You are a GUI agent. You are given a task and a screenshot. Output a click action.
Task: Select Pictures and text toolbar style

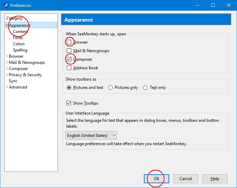tap(69, 87)
